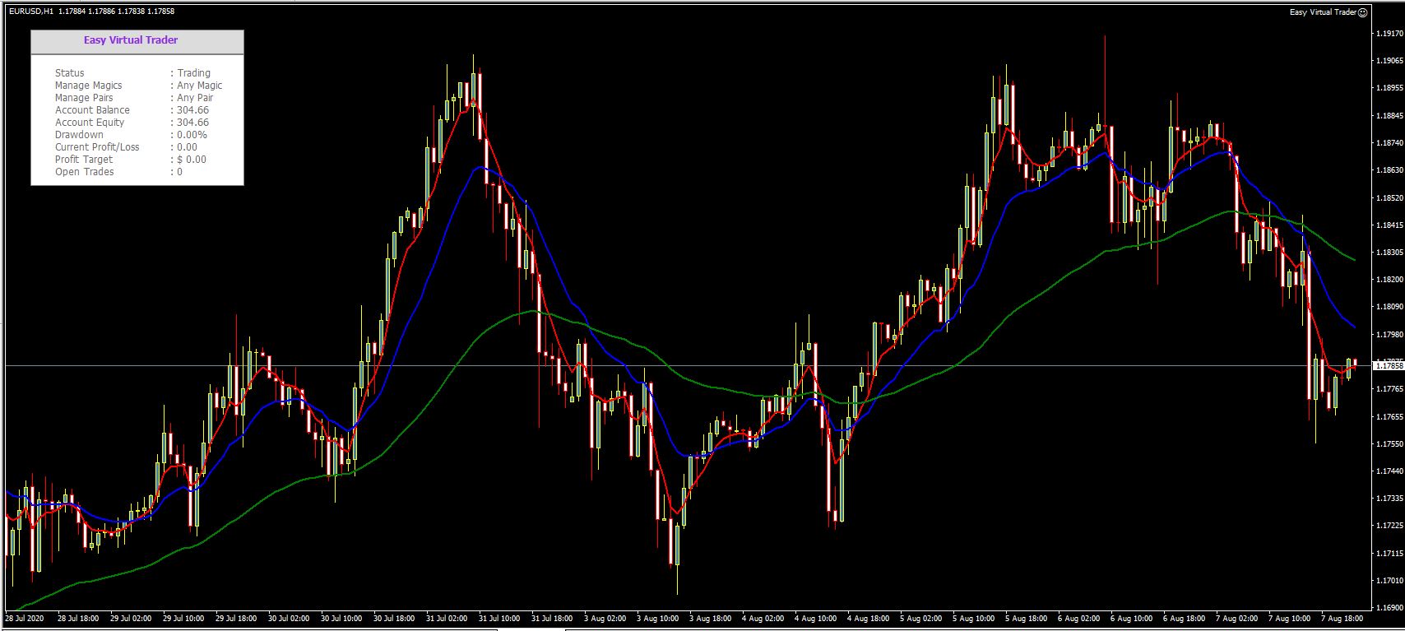Viewport: 1405px width, 631px height.
Task: Click the 7 Aug 02:00 time axis label
Action: (x=1237, y=618)
